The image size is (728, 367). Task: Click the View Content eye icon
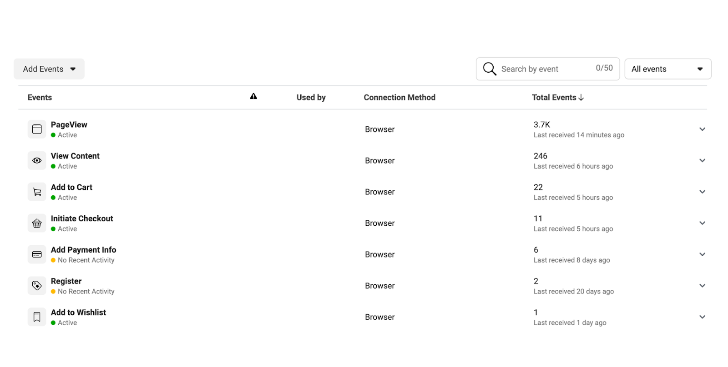pos(37,161)
